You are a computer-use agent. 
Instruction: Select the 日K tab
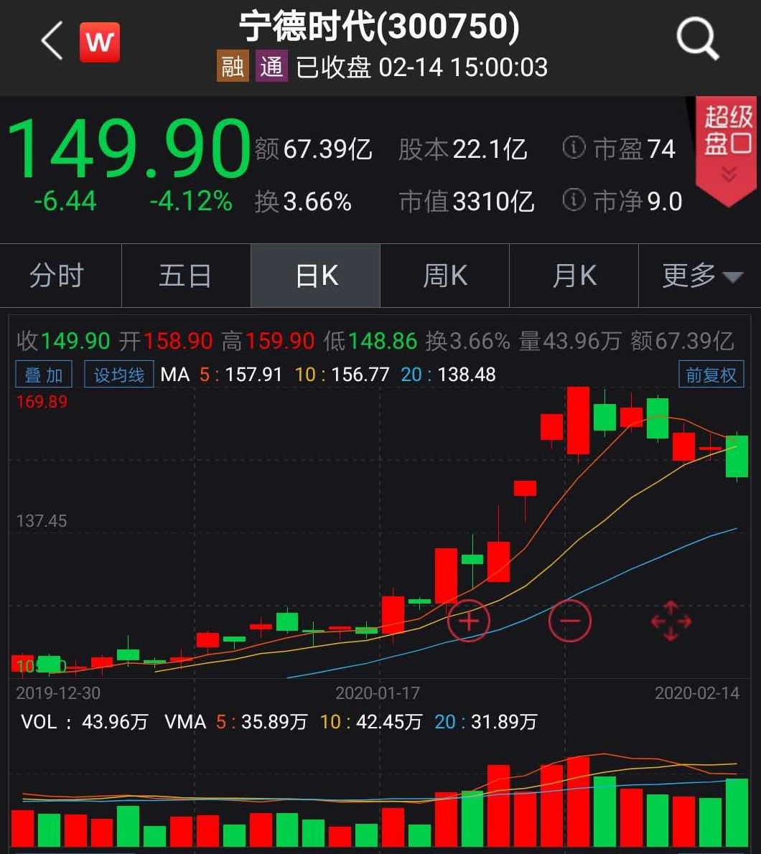click(316, 276)
